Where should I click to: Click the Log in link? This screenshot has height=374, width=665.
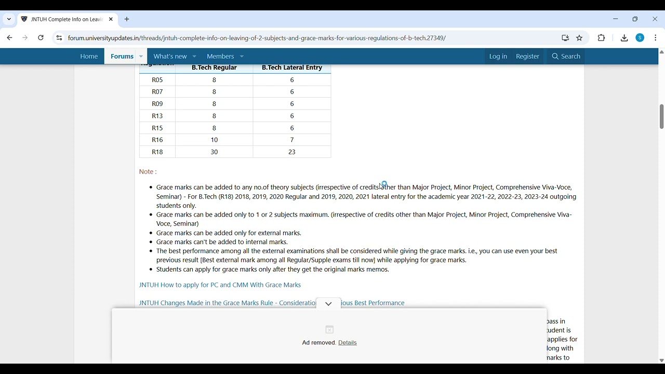(498, 56)
